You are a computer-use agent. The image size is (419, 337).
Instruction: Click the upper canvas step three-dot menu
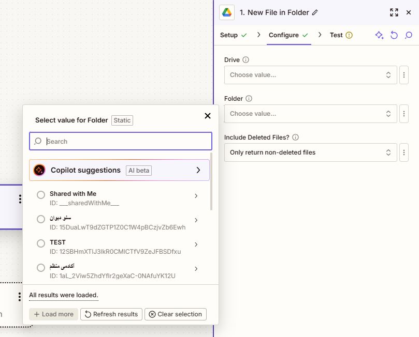20,199
